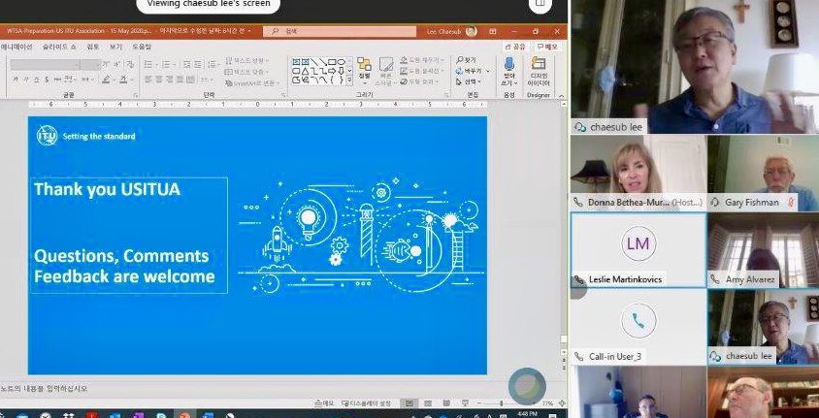Expand the shapes gallery More arrow
The width and height of the screenshot is (819, 418).
(350, 80)
